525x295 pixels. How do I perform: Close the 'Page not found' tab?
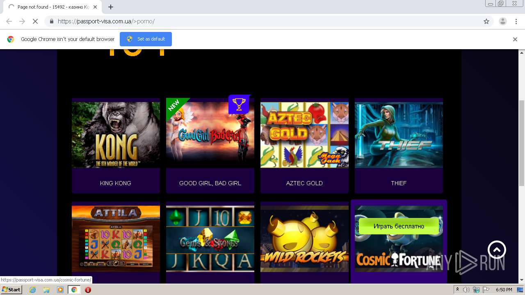95,7
